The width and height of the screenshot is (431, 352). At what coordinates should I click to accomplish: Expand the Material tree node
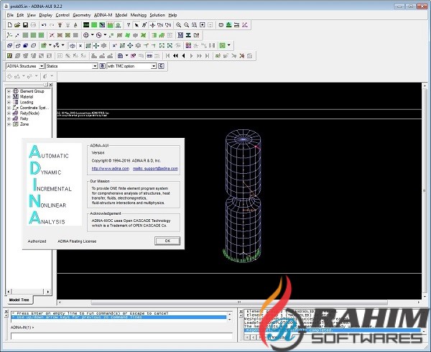point(9,96)
